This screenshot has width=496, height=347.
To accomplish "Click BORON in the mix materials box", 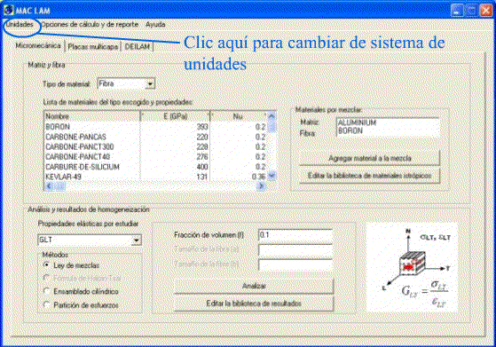I will [x=350, y=130].
